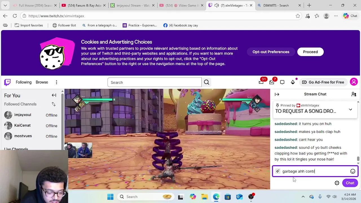Switch to Video Game YouTube tab

[181, 5]
